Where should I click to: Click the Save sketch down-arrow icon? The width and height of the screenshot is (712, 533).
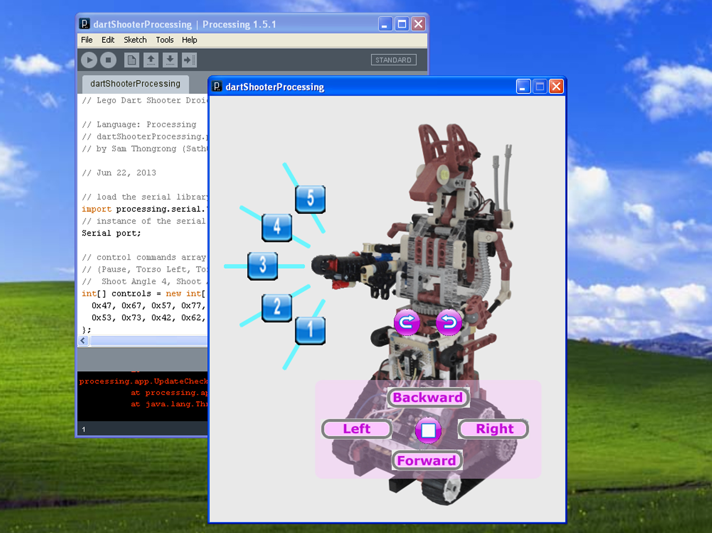[170, 60]
